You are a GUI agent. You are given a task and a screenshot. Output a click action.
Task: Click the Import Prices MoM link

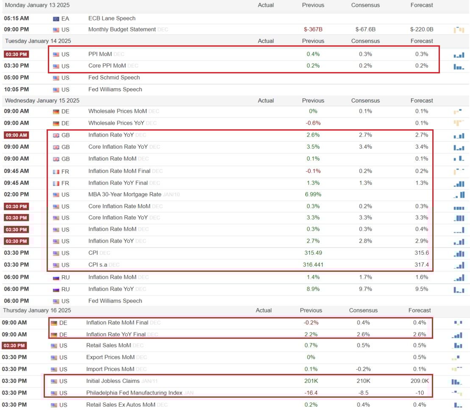[110, 369]
